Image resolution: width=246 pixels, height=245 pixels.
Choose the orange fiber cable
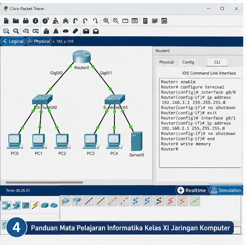click(112, 201)
